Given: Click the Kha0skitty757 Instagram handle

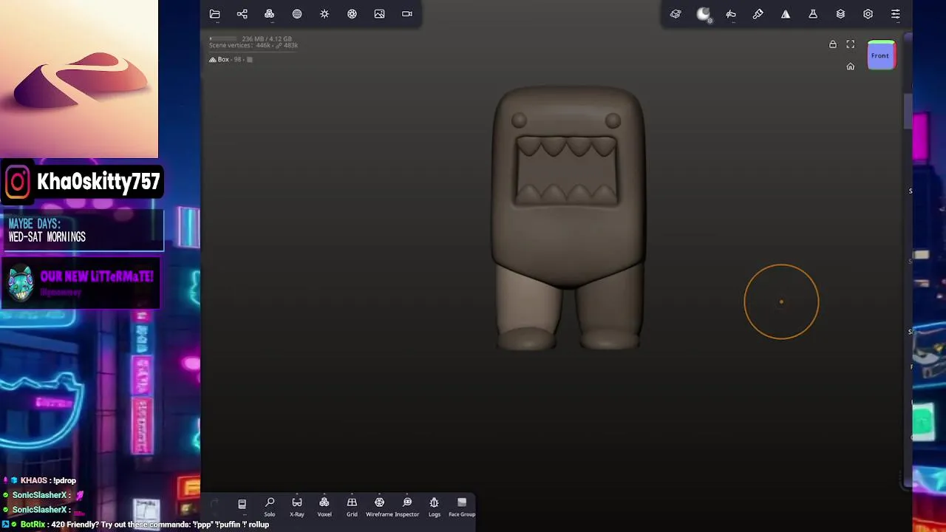Looking at the screenshot, I should (98, 182).
